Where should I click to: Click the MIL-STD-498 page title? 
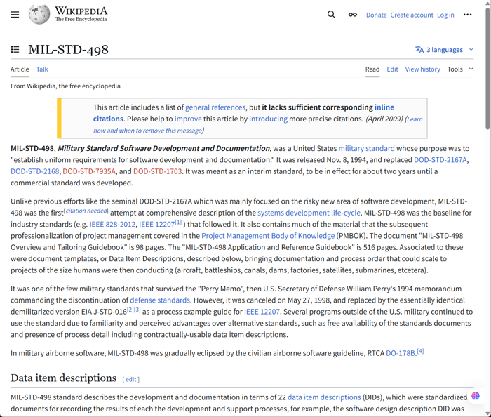click(68, 50)
